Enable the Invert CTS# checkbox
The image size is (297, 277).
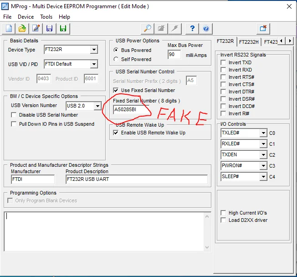(x=224, y=84)
